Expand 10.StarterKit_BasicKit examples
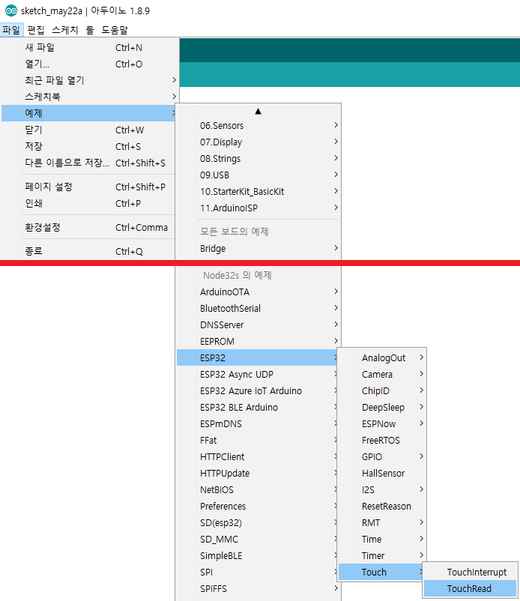 pos(259,192)
